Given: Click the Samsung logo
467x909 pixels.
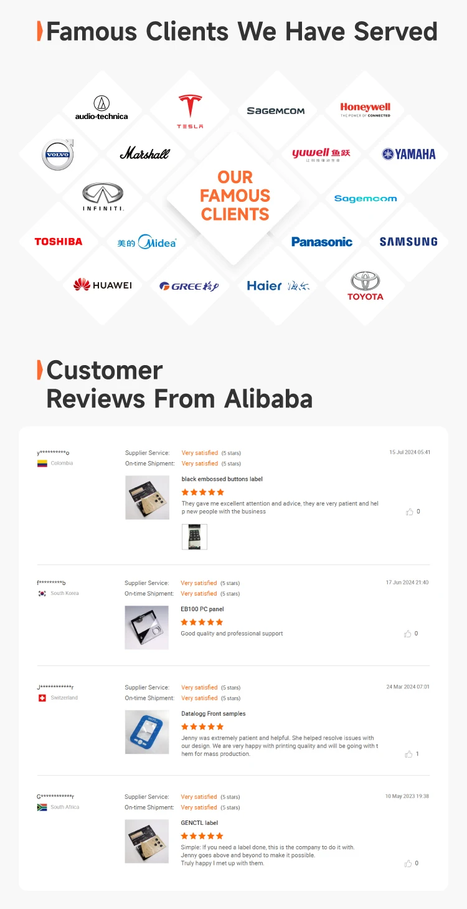Looking at the screenshot, I should point(408,242).
